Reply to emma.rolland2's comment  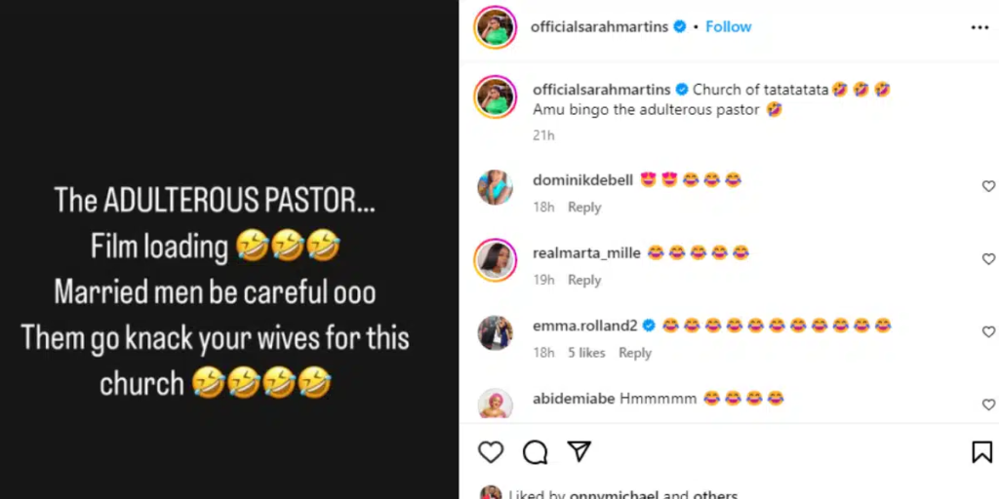pos(635,353)
